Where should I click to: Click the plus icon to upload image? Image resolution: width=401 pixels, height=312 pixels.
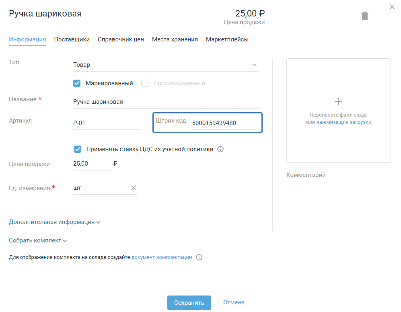(x=339, y=101)
